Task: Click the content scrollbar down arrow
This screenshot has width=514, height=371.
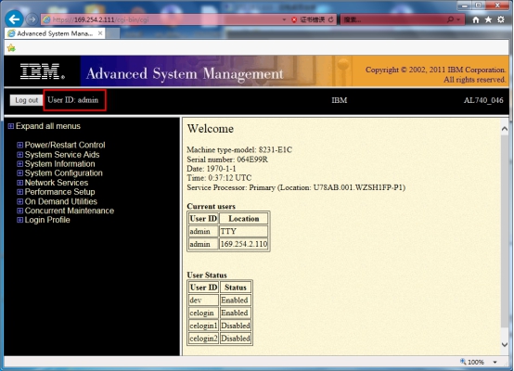Action: 505,345
